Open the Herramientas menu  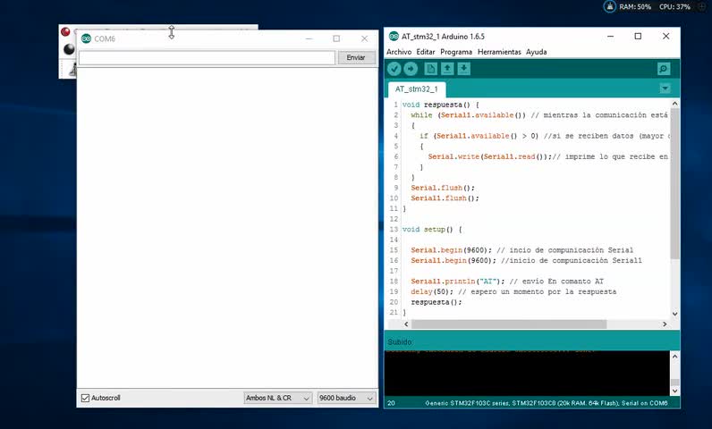coord(499,52)
